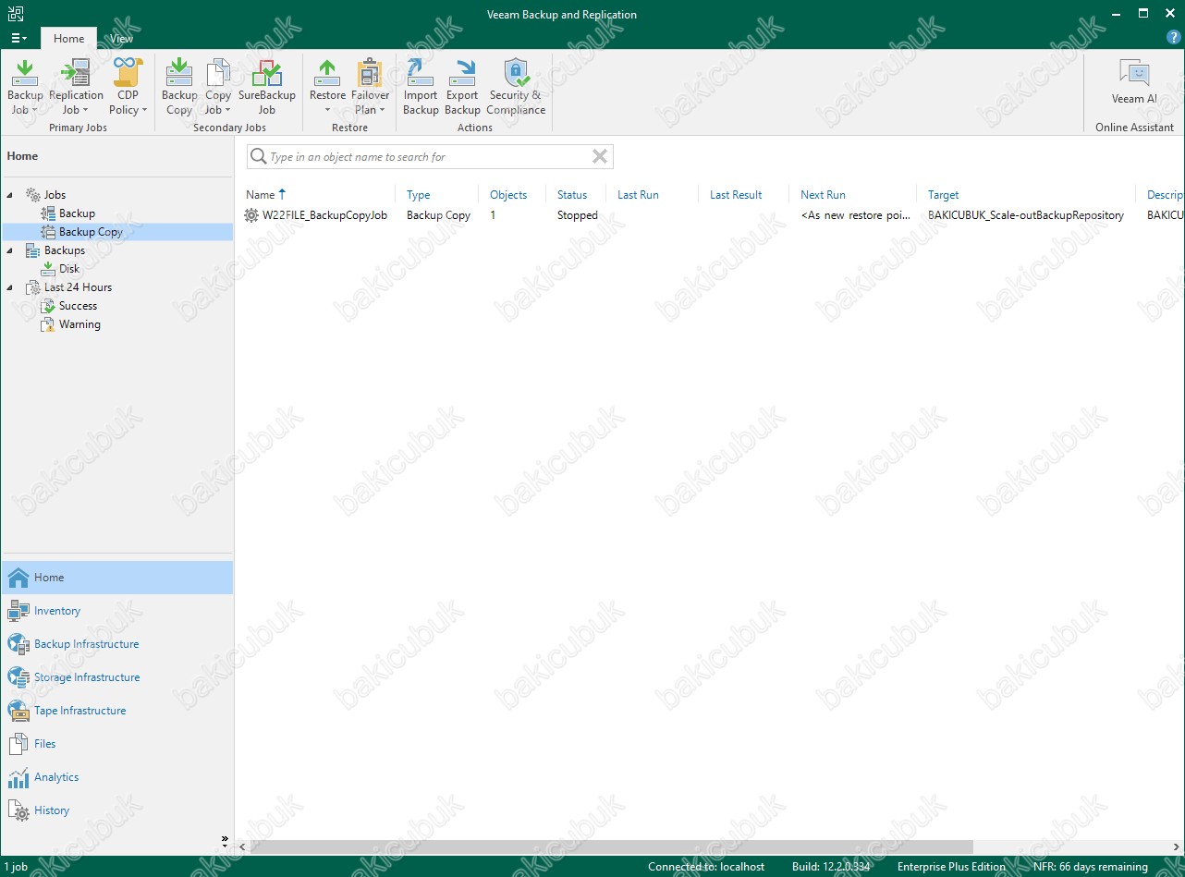
Task: Open the Veeam AI online assistant
Action: click(x=1134, y=81)
